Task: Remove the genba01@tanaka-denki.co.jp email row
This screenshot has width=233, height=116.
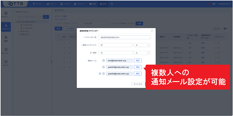Action: 104,67
